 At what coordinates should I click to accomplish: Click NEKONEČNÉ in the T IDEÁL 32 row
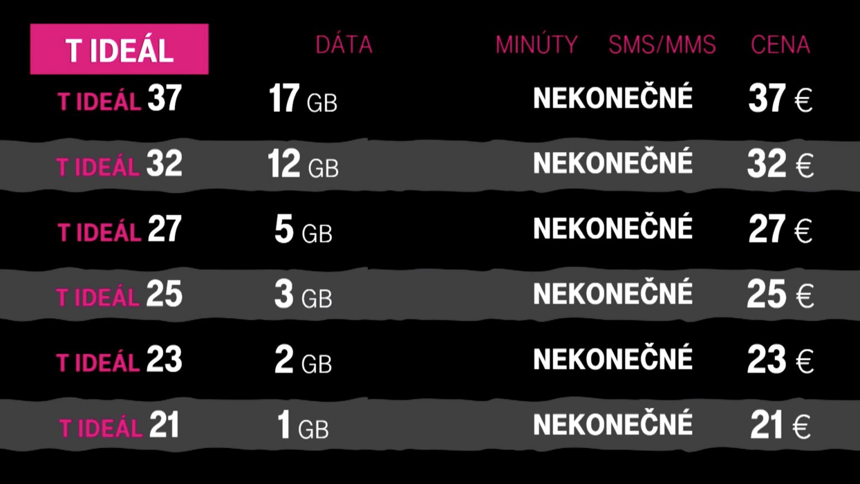613,162
